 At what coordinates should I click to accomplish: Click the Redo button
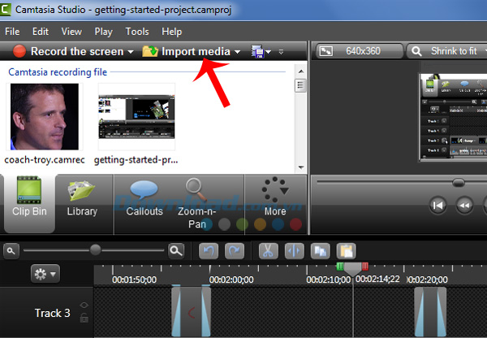[x=235, y=250]
